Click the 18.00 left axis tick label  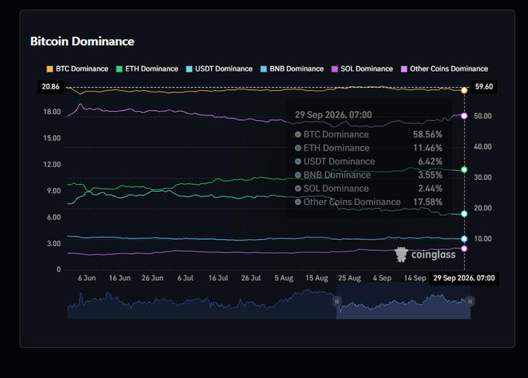pyautogui.click(x=52, y=112)
